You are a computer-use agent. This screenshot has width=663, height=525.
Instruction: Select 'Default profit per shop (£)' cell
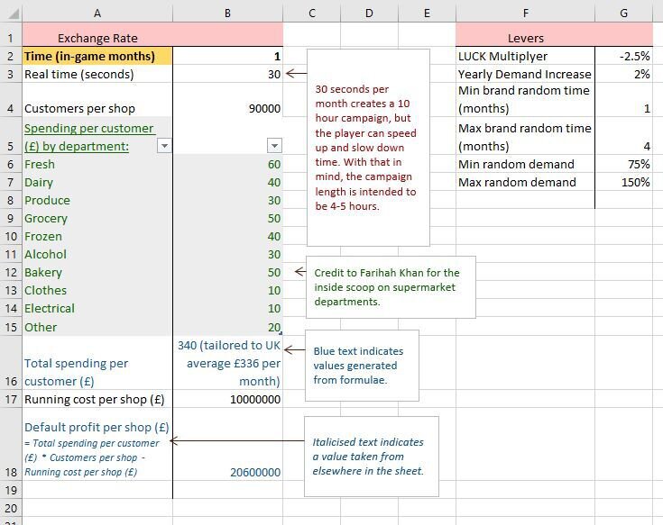click(x=97, y=444)
